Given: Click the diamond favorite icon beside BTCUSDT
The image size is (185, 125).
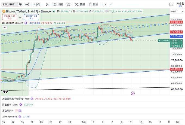Looking at the screenshot, I should coord(20,4).
